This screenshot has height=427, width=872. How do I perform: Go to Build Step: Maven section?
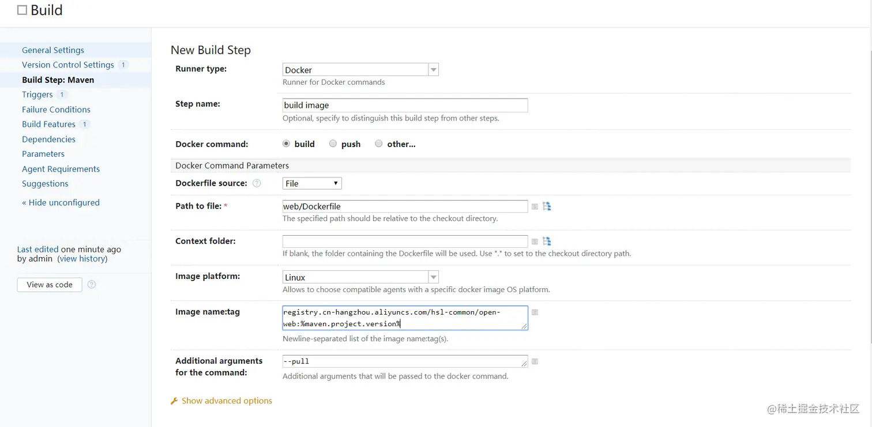(x=58, y=80)
